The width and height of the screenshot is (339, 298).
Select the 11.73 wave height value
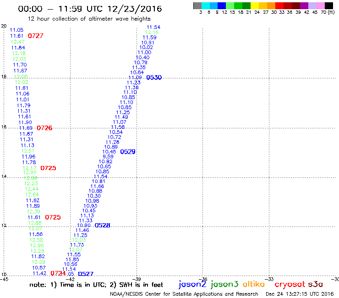[x=77, y=245]
